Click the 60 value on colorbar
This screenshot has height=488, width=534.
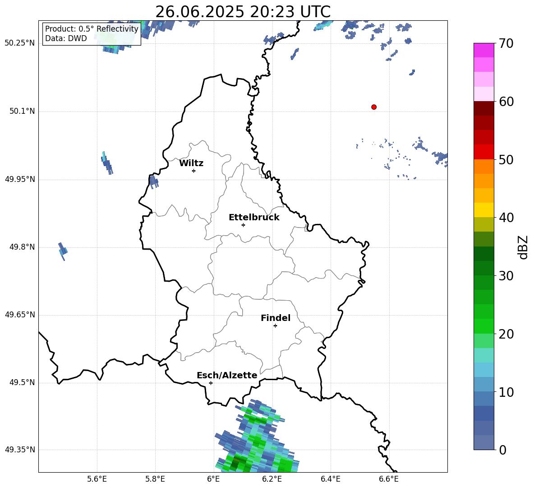(x=506, y=102)
